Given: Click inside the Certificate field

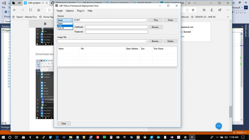Looking at the screenshot, I should 117,27.
